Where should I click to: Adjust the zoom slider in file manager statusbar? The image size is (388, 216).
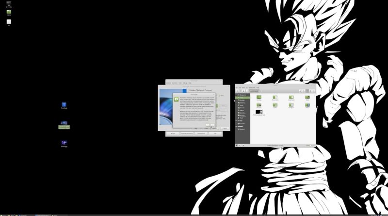coord(310,146)
